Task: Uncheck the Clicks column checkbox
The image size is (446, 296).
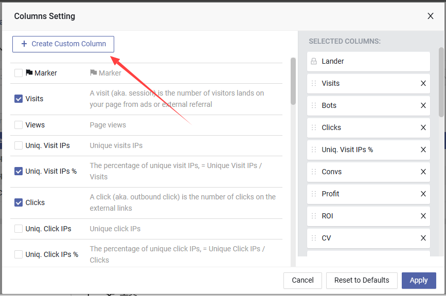Action: click(x=19, y=202)
